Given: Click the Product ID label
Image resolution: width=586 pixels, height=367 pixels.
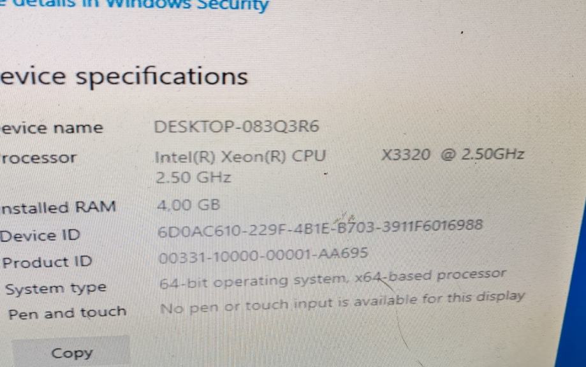Looking at the screenshot, I should [47, 262].
